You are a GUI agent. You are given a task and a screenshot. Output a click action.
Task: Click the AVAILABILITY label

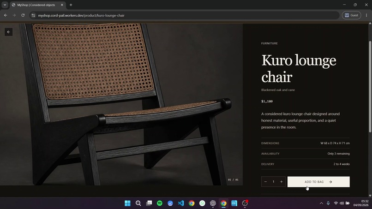270,154
